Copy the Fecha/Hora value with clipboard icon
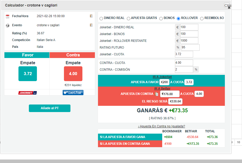 coord(91,16)
